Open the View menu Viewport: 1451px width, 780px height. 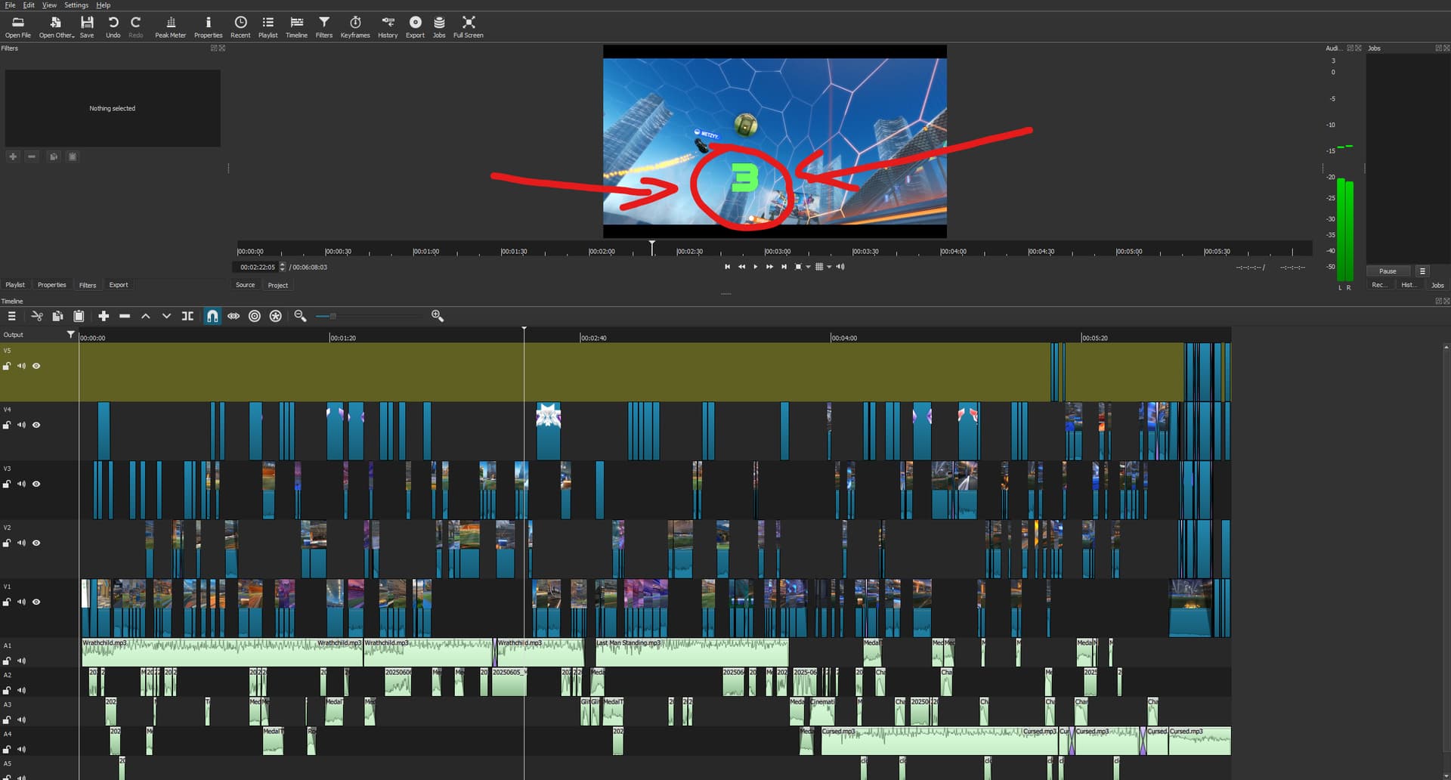click(x=49, y=5)
